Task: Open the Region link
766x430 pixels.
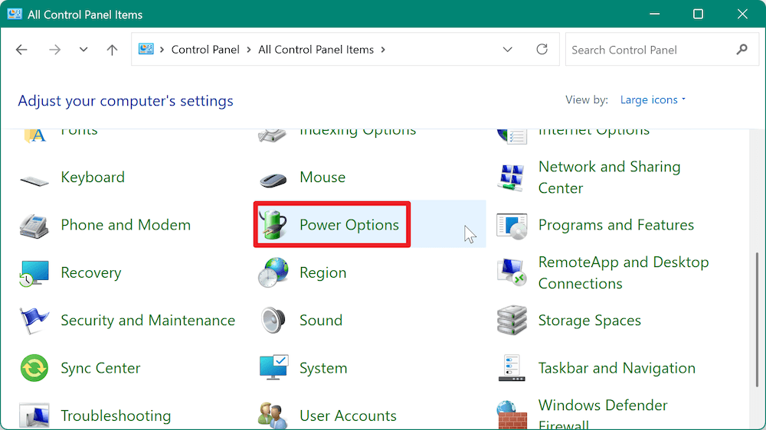Action: (x=323, y=273)
